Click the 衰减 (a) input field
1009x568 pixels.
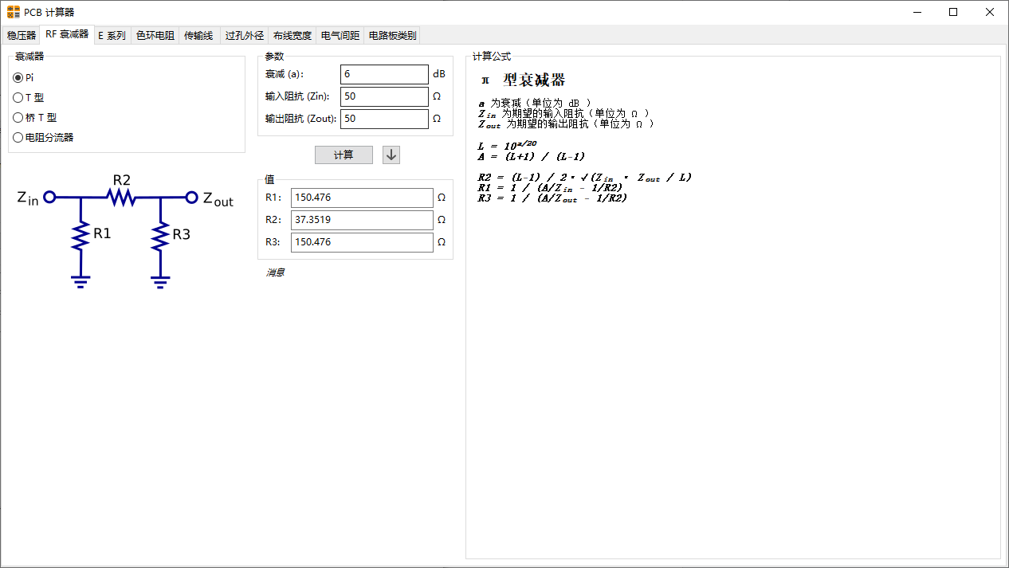pos(383,74)
